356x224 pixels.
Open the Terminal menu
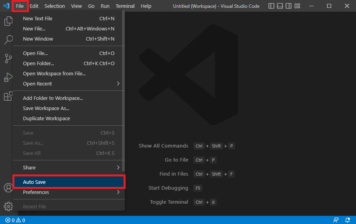pyautogui.click(x=125, y=6)
